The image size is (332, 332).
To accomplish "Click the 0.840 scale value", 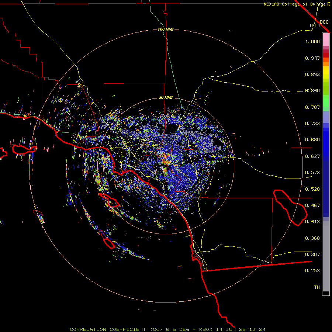I will click(312, 91).
